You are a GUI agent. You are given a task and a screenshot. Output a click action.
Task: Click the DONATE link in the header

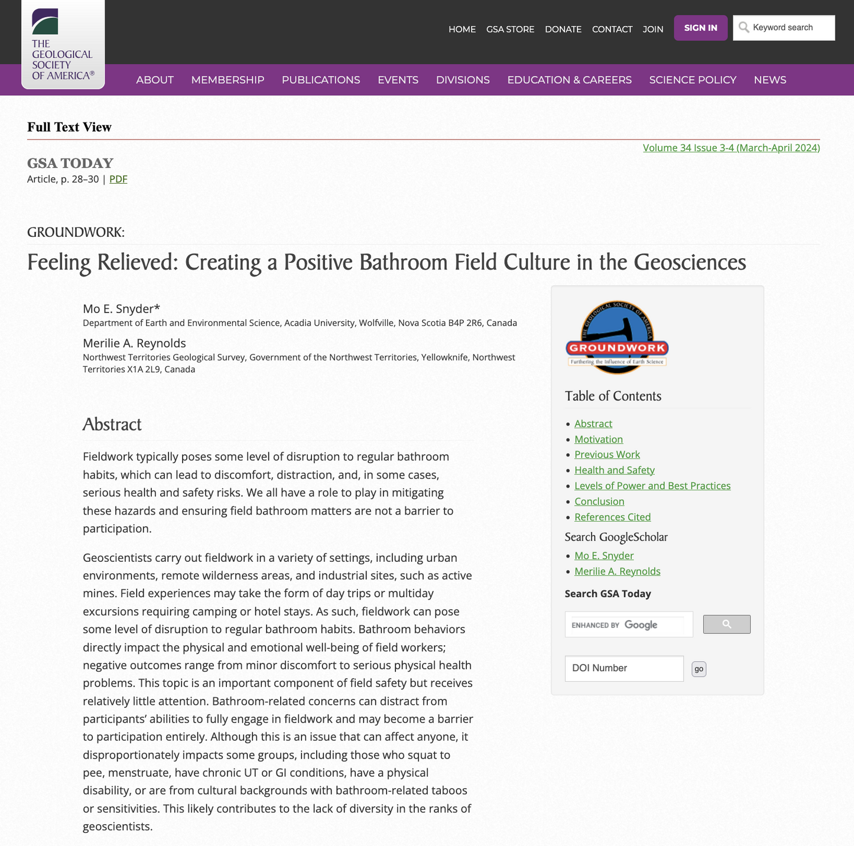click(563, 29)
